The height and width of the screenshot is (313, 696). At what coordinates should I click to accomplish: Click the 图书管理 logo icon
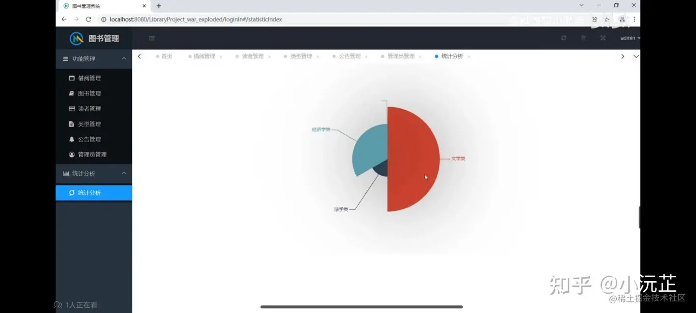(x=77, y=38)
